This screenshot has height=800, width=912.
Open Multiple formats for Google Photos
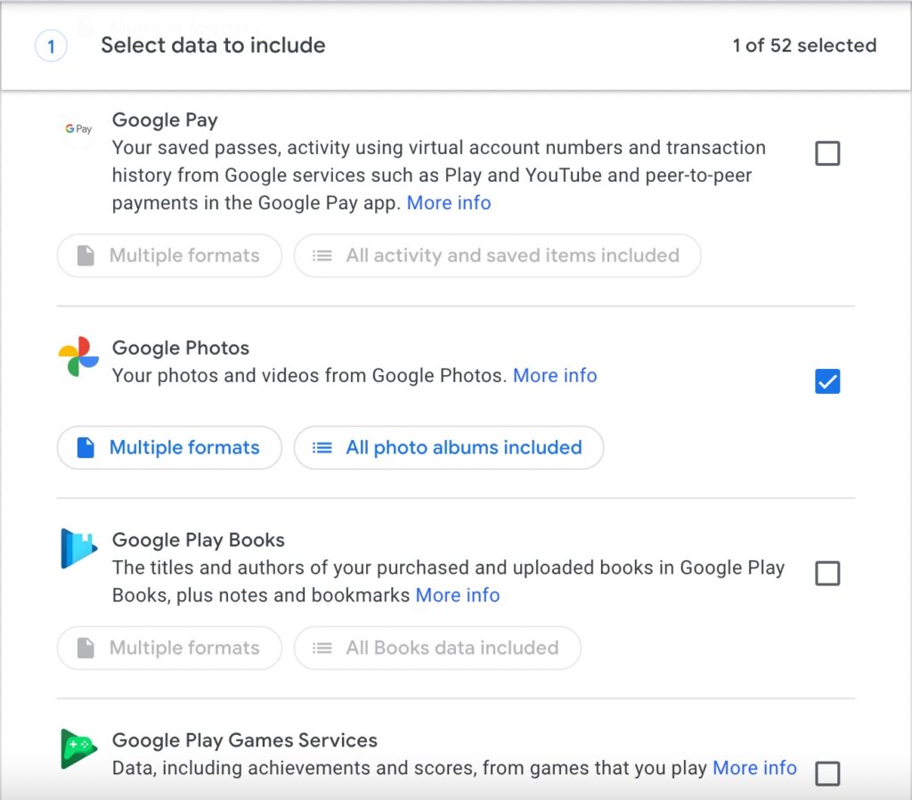pos(169,447)
